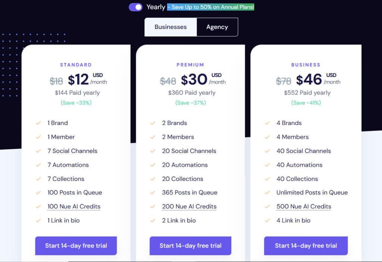The image size is (382, 262).
Task: Disable yearly billing via the toggle
Action: click(x=135, y=7)
